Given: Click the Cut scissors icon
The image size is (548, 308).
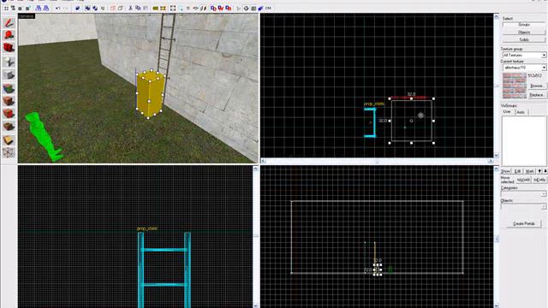Looking at the screenshot, I should tap(130, 8).
